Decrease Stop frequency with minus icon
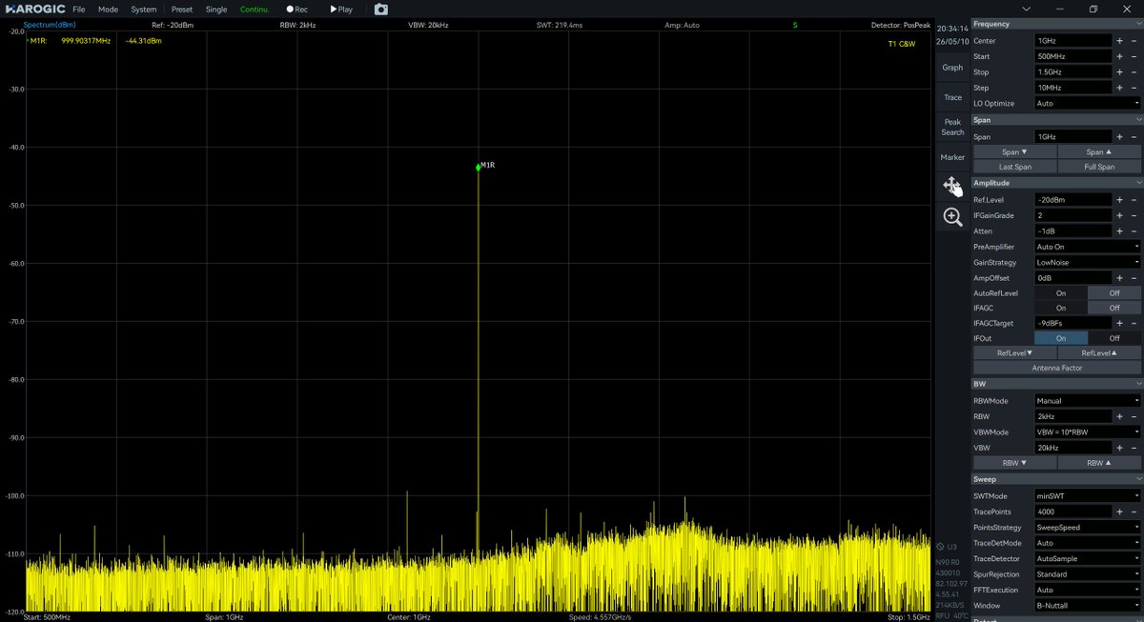Viewport: 1144px width, 622px height. coord(1134,72)
